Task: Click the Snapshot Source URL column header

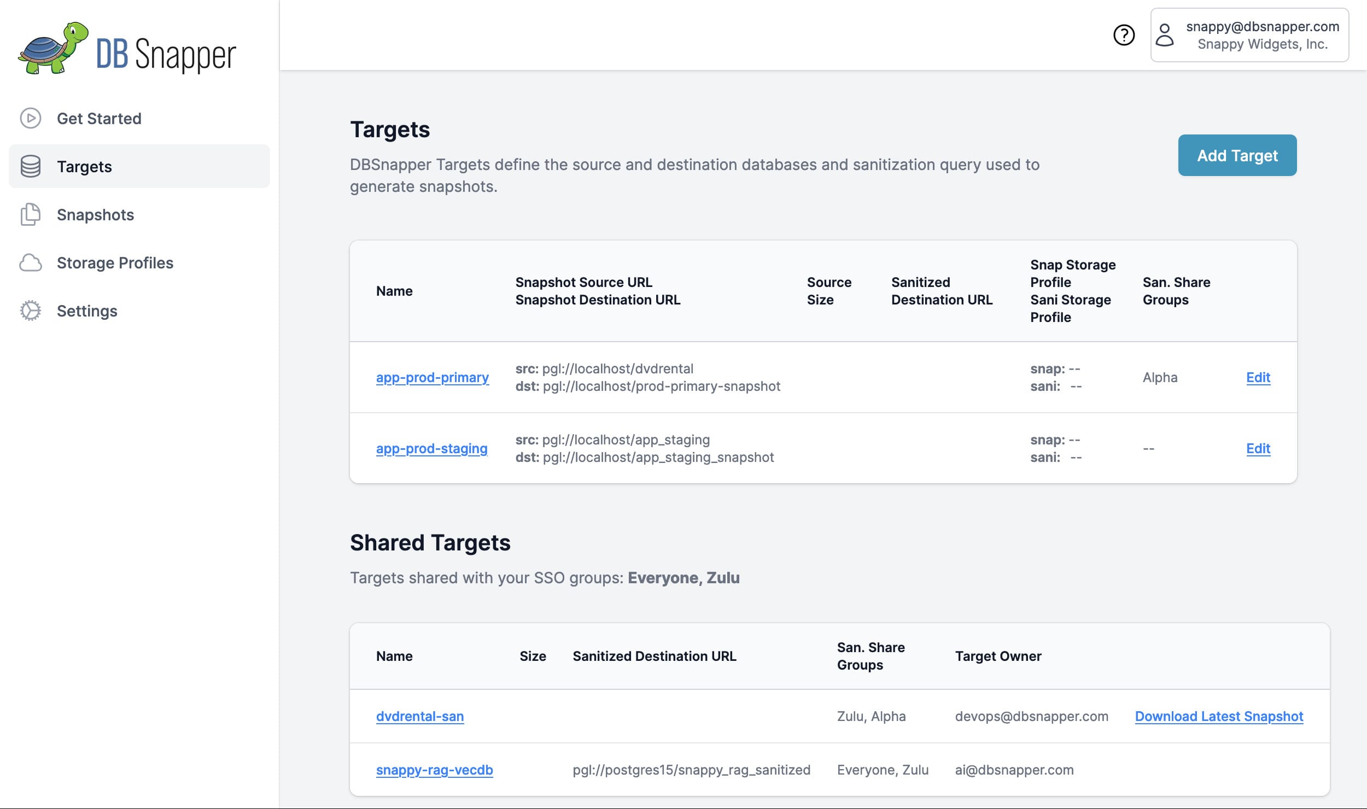Action: click(584, 282)
